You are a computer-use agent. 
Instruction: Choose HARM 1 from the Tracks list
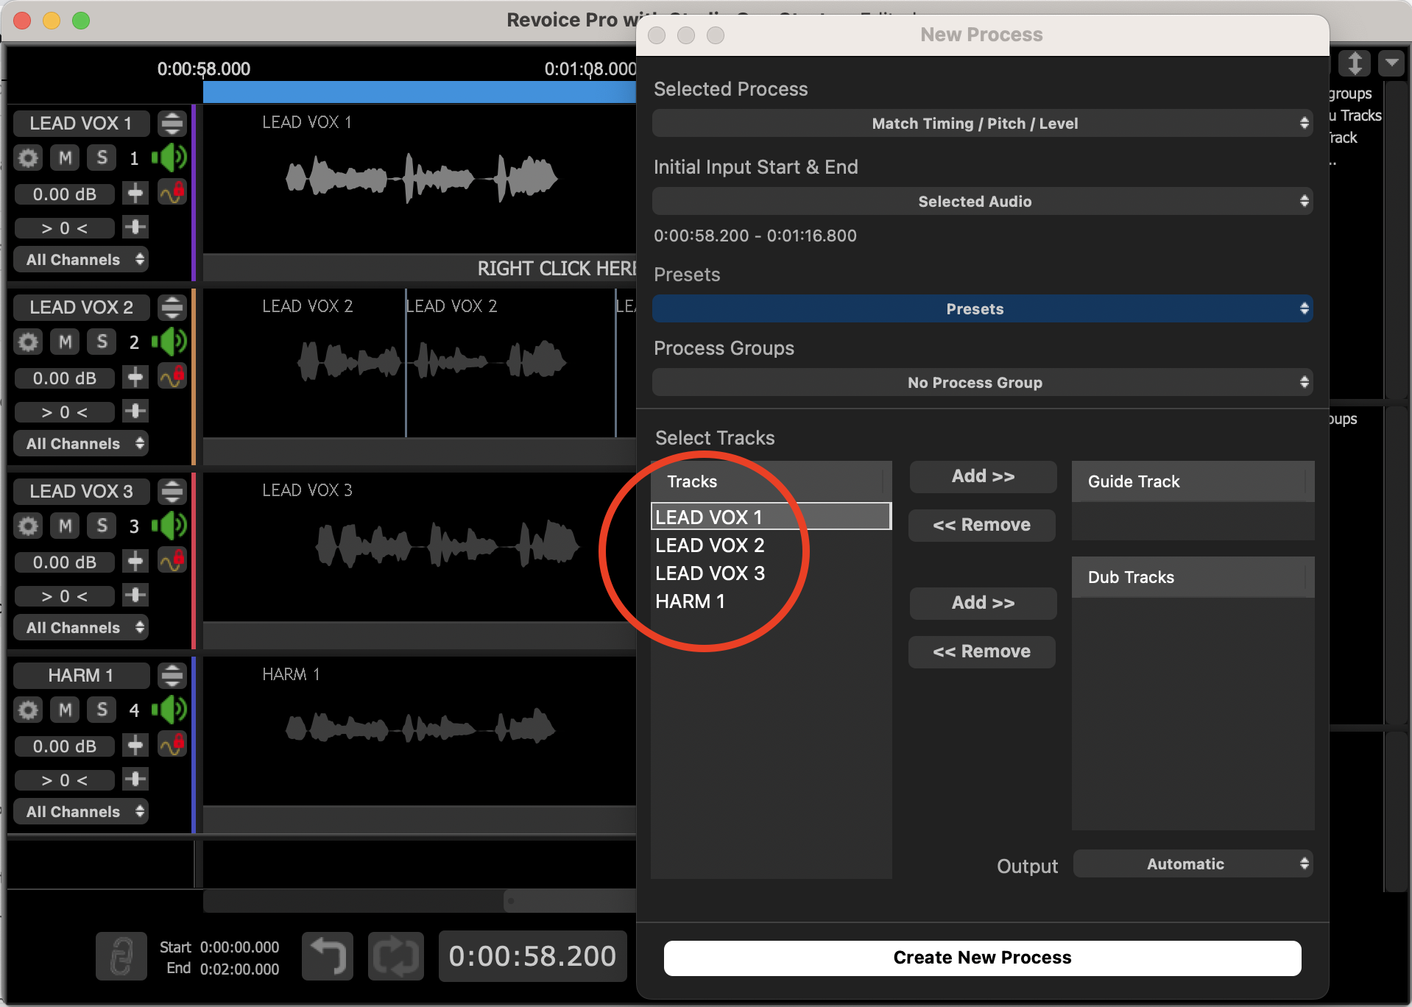690,601
